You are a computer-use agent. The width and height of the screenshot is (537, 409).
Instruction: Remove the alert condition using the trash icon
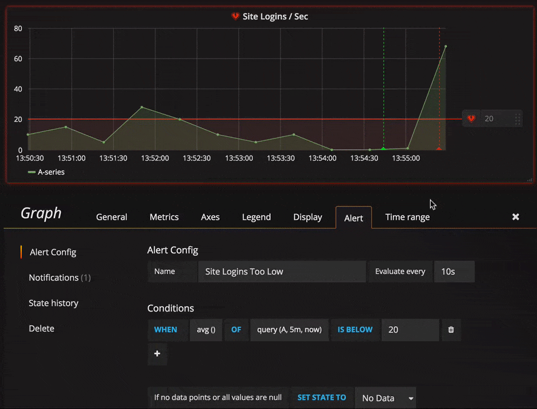pos(451,330)
